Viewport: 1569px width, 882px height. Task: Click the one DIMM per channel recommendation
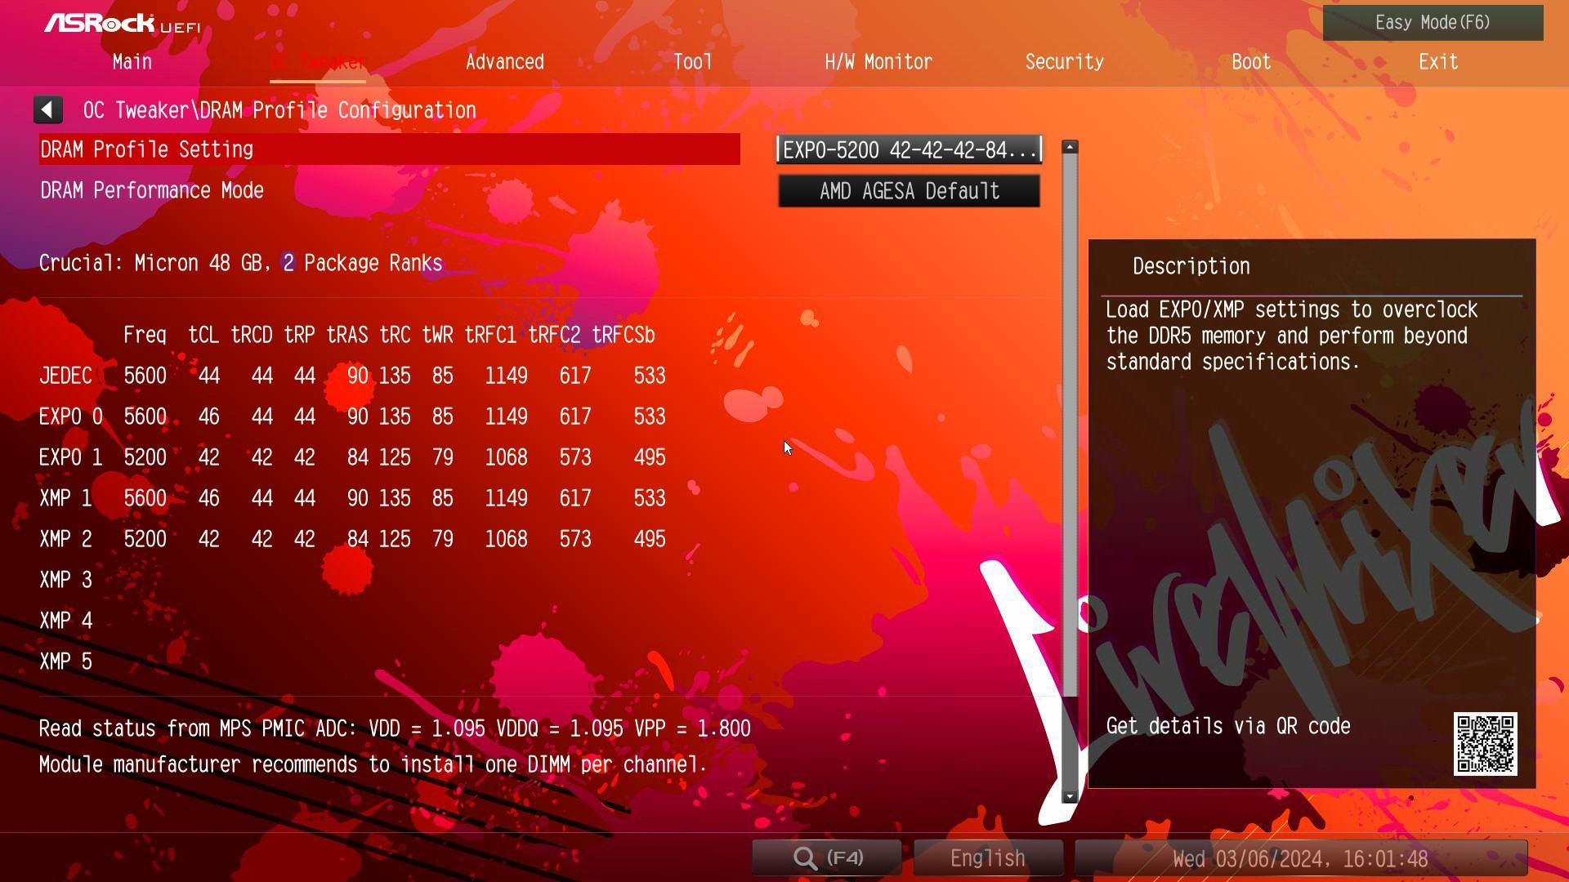click(x=373, y=764)
